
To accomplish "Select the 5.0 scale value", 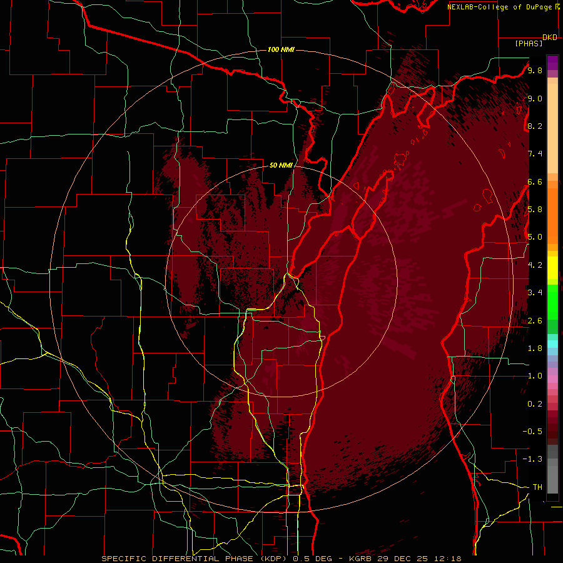I will (x=535, y=237).
